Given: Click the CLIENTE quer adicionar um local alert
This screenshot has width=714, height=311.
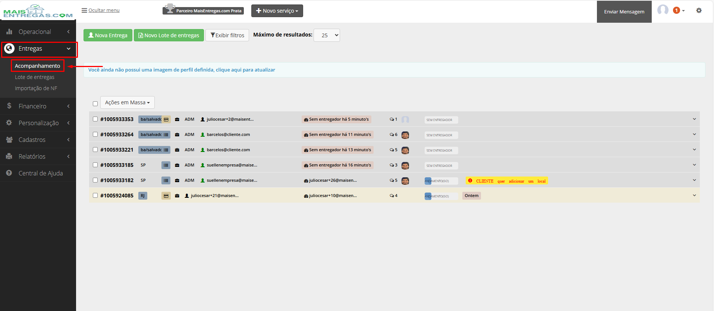Looking at the screenshot, I should click(507, 181).
